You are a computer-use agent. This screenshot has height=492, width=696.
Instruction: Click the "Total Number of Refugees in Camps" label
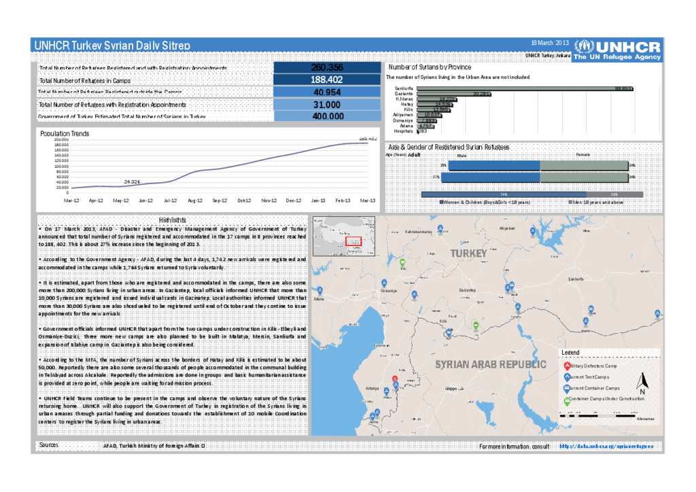(85, 81)
